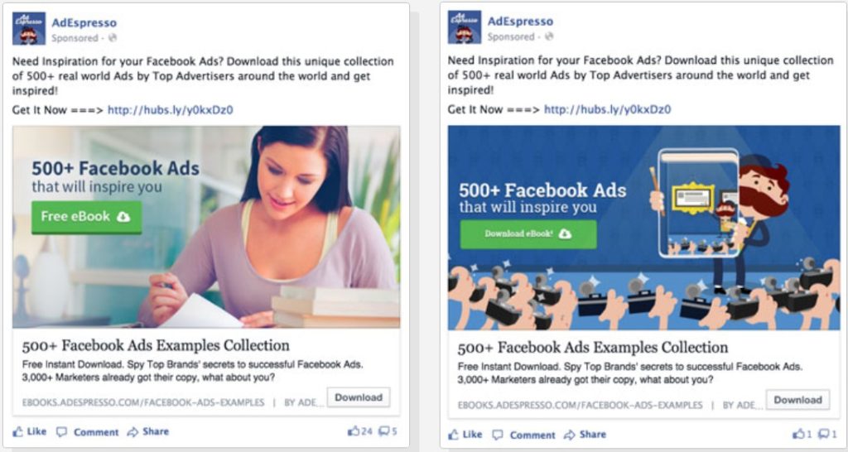The image size is (848, 452).
Task: Open hubs.ly link in right ad text
Action: 607,109
